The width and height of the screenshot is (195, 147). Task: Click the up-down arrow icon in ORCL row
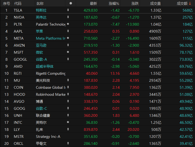(68, 143)
